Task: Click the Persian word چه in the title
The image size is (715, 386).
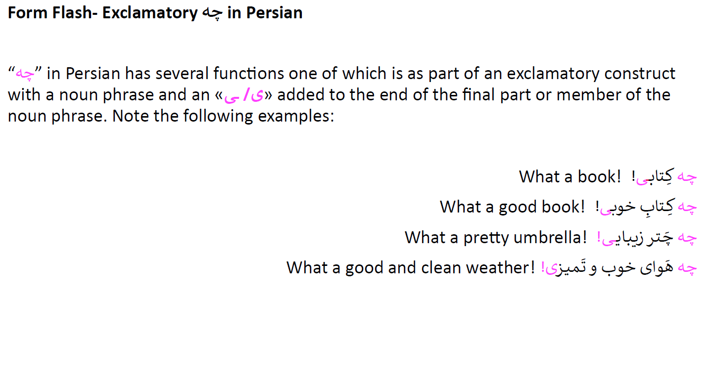Action: click(x=212, y=13)
